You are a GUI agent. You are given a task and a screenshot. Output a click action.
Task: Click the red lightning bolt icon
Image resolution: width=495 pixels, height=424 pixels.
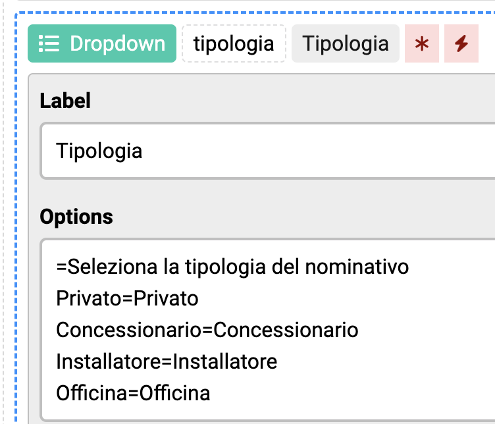(461, 43)
